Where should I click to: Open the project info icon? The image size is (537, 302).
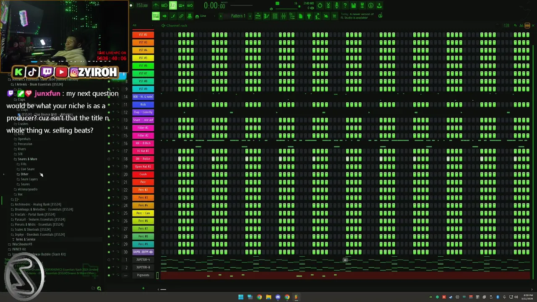point(370,5)
